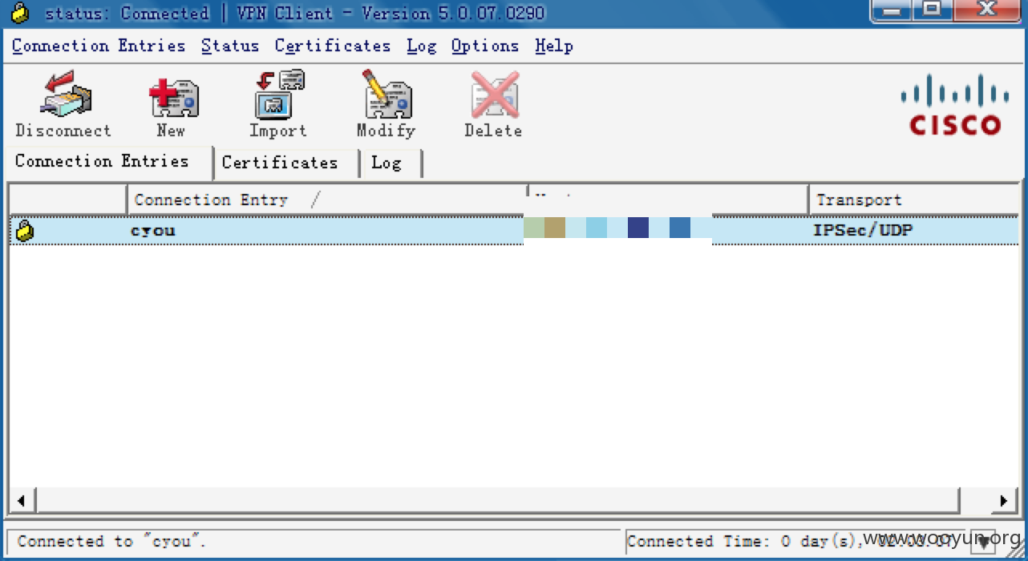The image size is (1028, 561).
Task: Click horizontal scrollbar left arrow
Action: tap(22, 501)
